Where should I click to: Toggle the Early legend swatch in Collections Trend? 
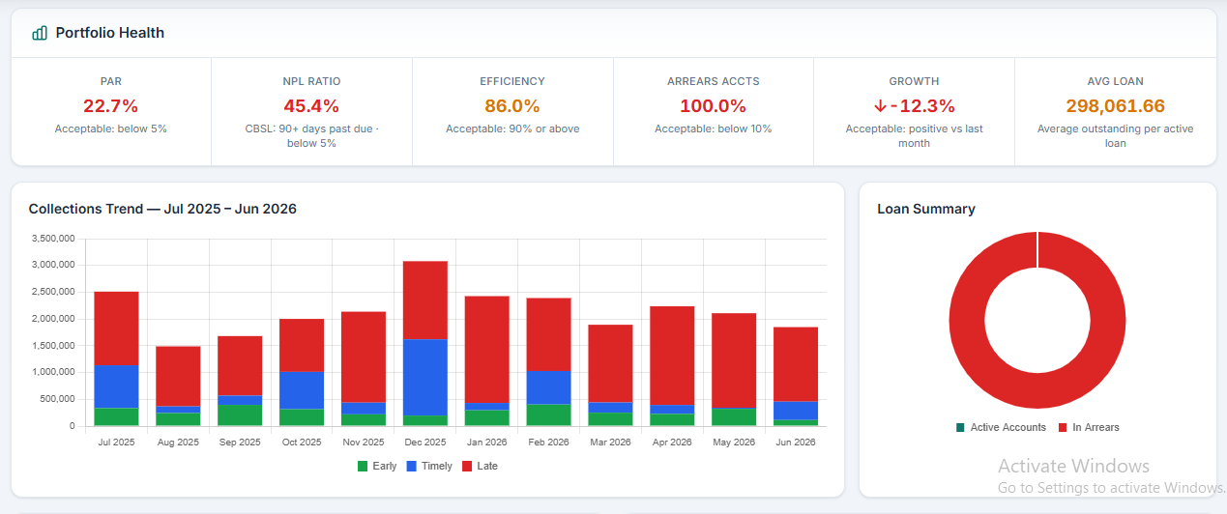[x=363, y=467]
